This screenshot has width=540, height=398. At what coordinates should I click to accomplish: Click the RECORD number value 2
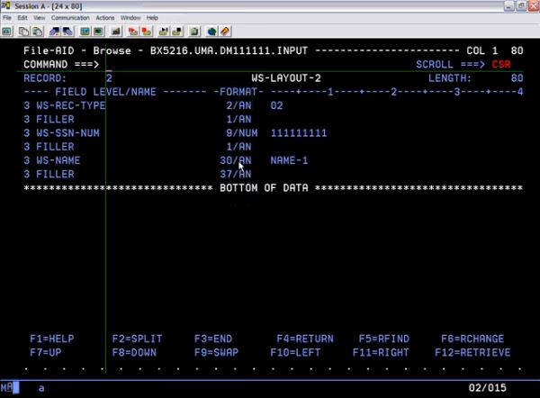pyautogui.click(x=109, y=78)
